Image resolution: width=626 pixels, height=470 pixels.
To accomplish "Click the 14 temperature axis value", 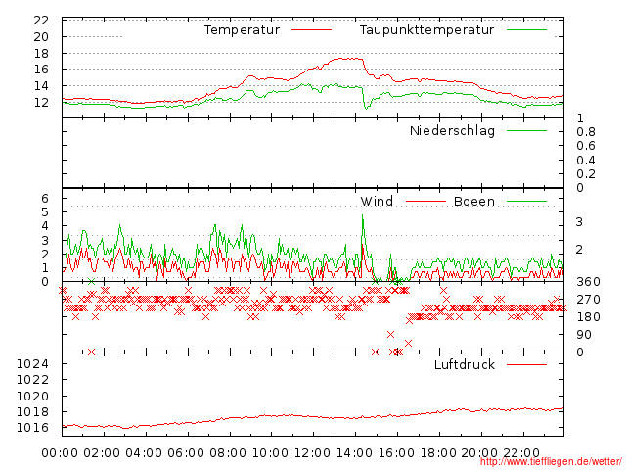I will (41, 86).
